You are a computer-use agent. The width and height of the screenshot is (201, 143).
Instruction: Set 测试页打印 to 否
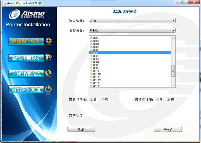pyautogui.click(x=169, y=100)
